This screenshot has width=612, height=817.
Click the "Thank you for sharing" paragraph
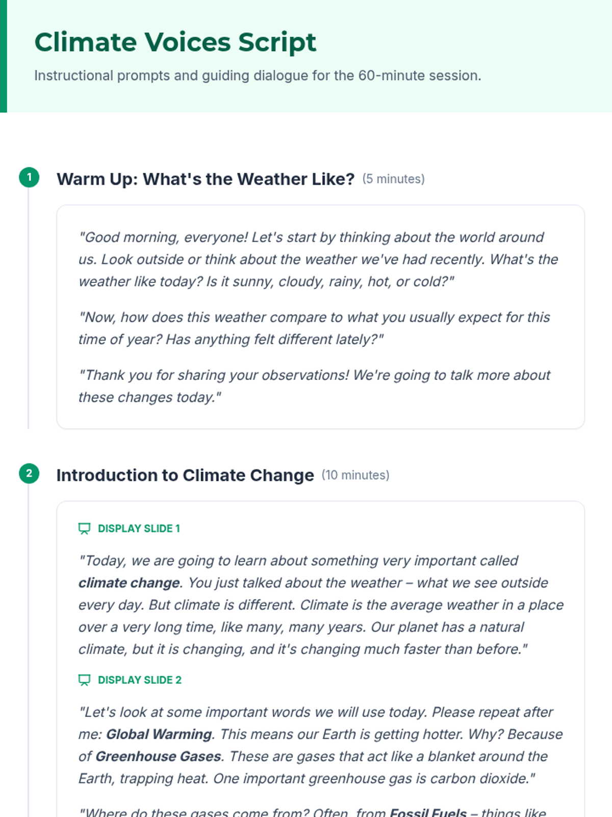[x=314, y=386]
